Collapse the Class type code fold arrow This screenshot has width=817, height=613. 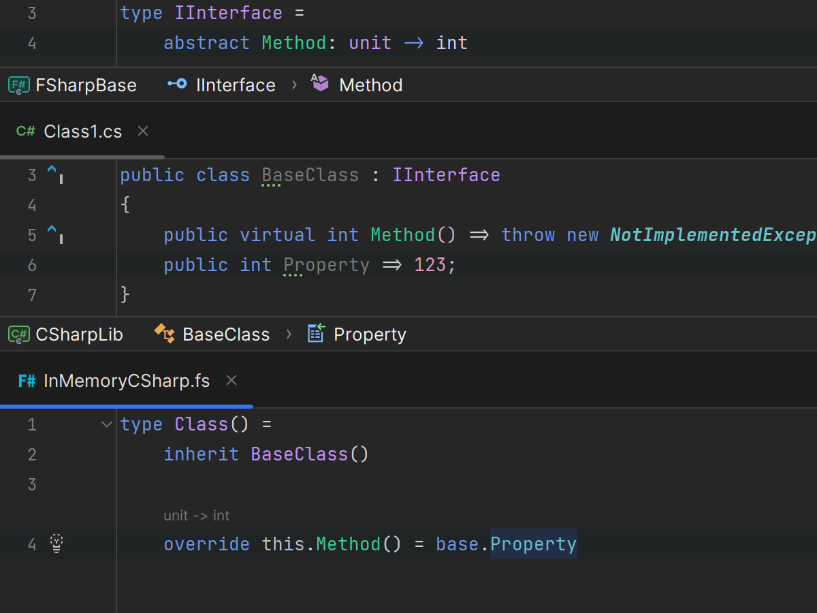pyautogui.click(x=106, y=424)
